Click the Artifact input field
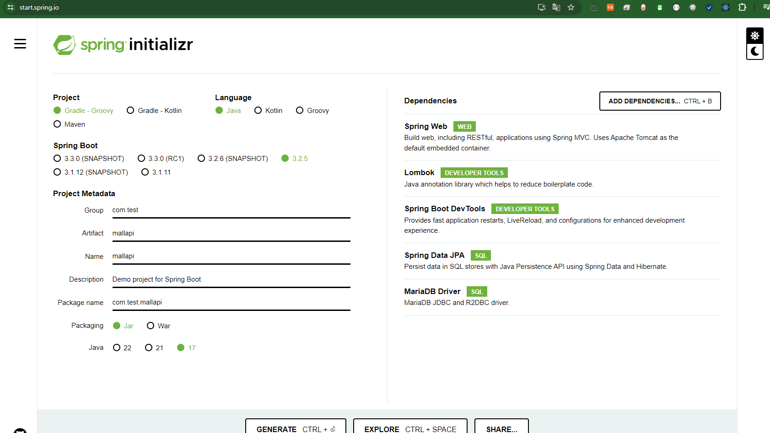The image size is (770, 433). pyautogui.click(x=231, y=233)
